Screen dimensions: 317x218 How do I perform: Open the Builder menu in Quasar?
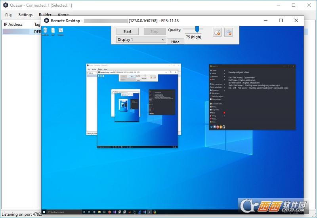pyautogui.click(x=45, y=15)
